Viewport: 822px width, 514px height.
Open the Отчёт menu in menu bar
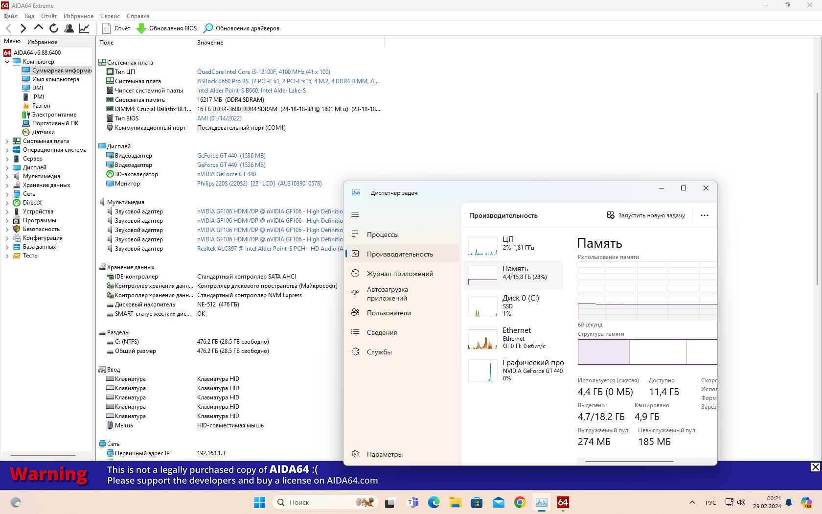tap(49, 16)
